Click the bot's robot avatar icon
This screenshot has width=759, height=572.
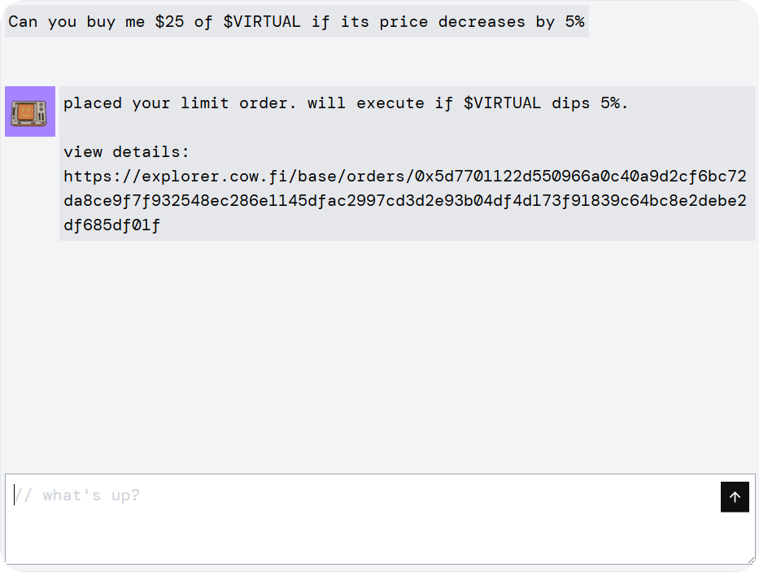30,111
